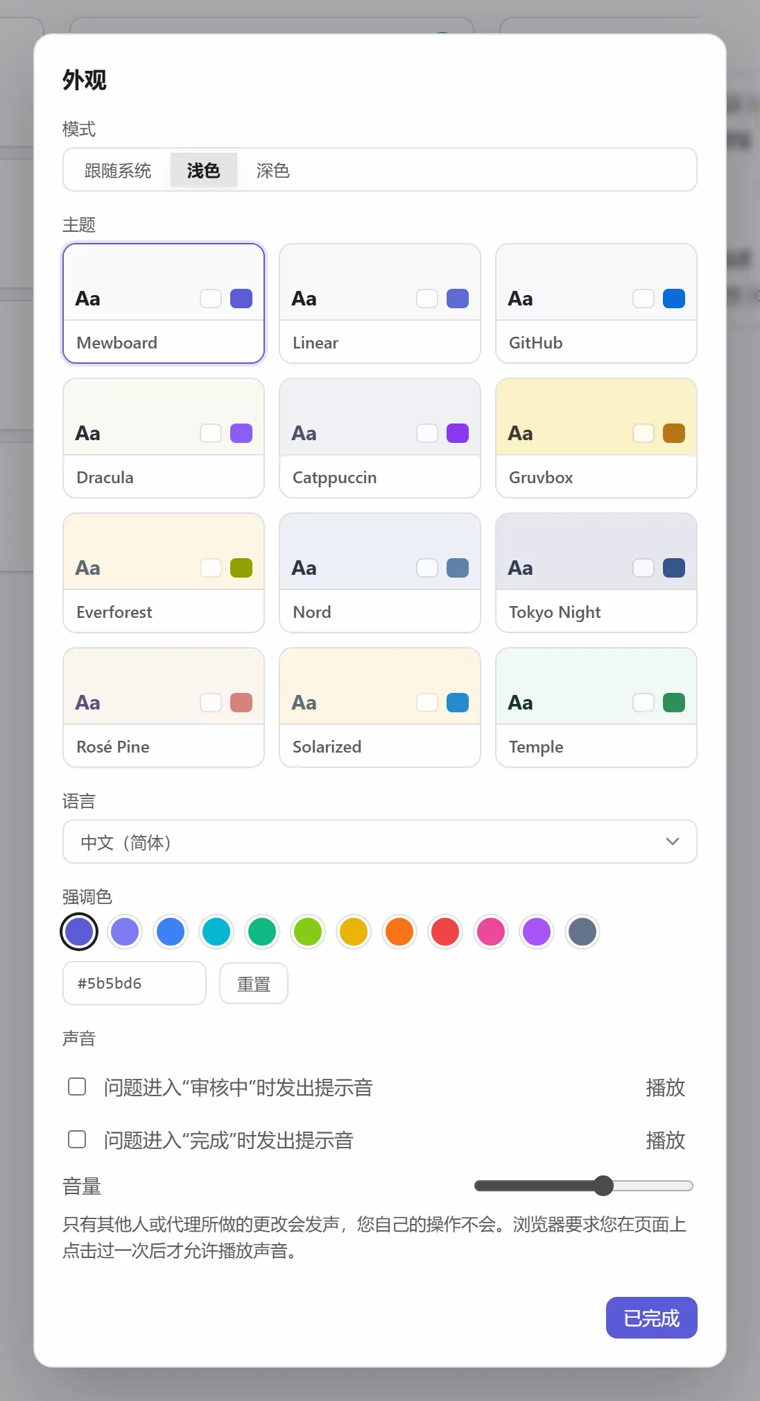Screen dimensions: 760x1401
Task: Pick the Gruvbox theme card
Action: click(x=596, y=438)
